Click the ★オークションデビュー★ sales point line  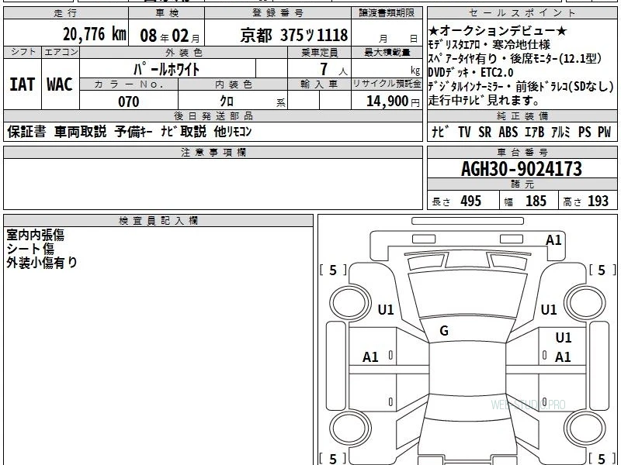(x=498, y=30)
